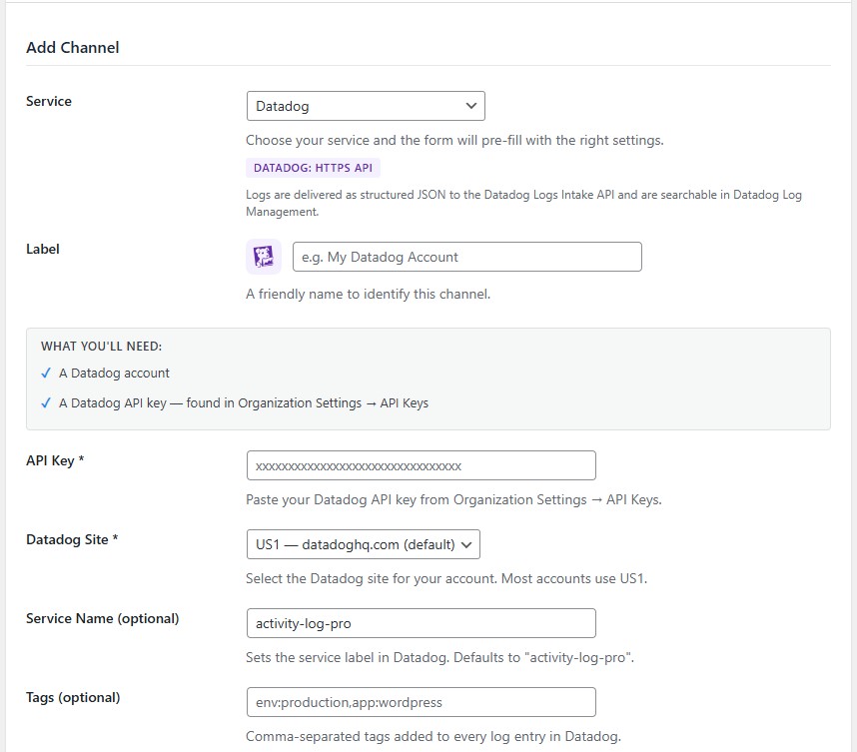Image resolution: width=857 pixels, height=752 pixels.
Task: Click the 'Add Channel' heading
Action: (x=73, y=48)
